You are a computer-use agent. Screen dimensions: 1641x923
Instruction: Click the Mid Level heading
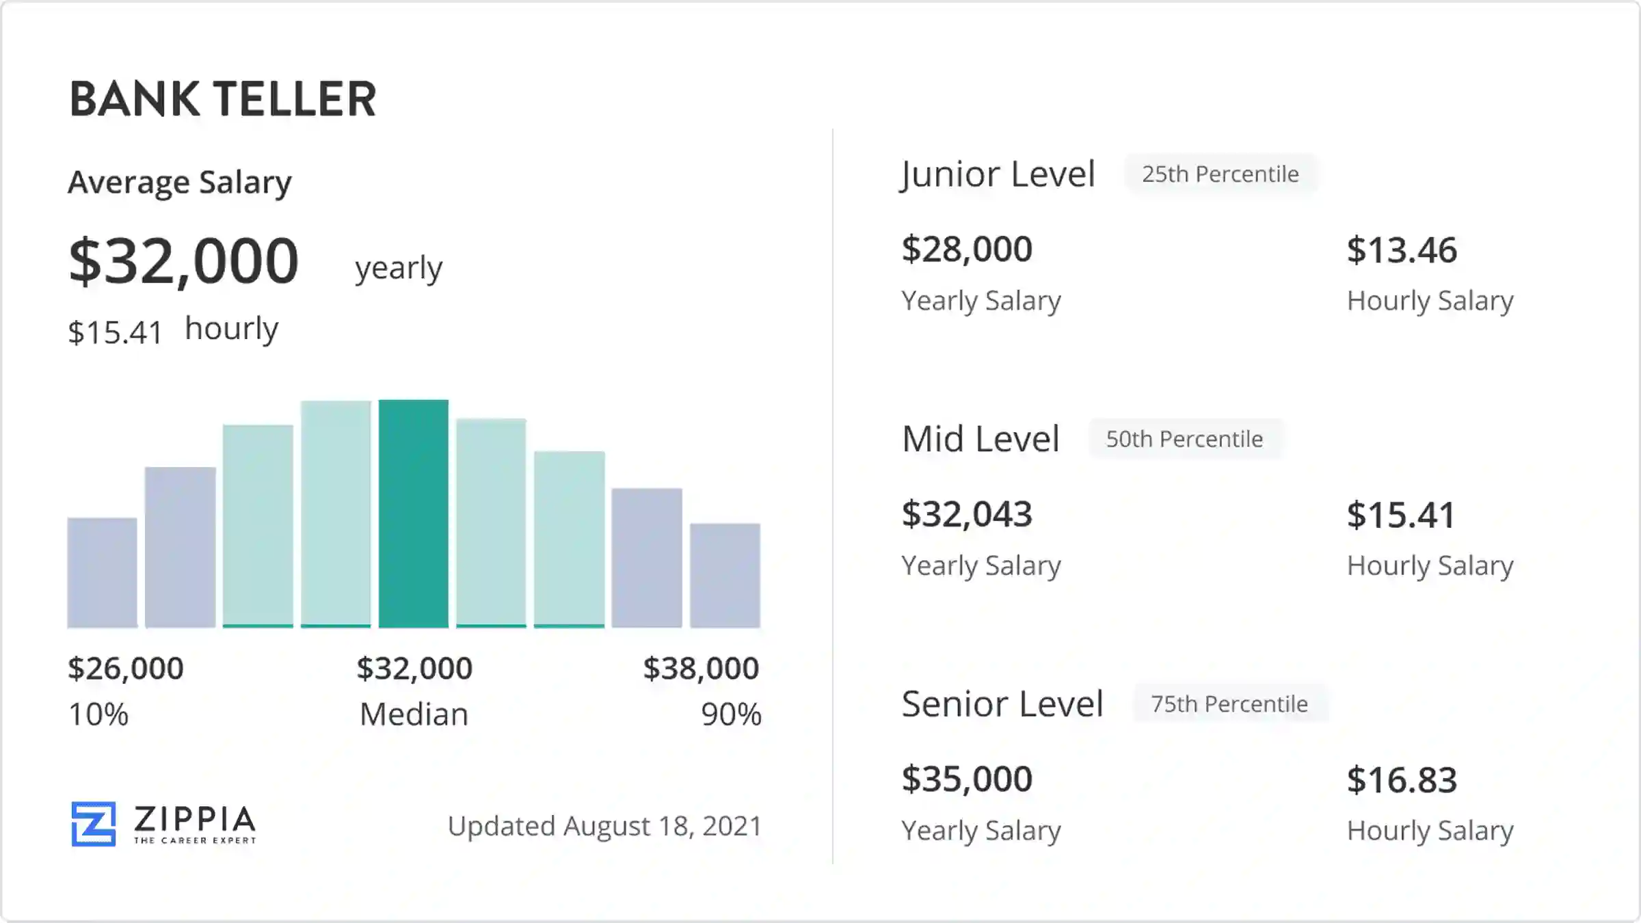(x=980, y=439)
